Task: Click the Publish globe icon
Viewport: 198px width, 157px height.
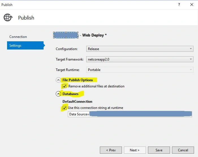Action: (8, 18)
